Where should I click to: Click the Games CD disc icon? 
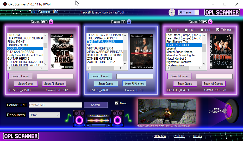click(129, 22)
